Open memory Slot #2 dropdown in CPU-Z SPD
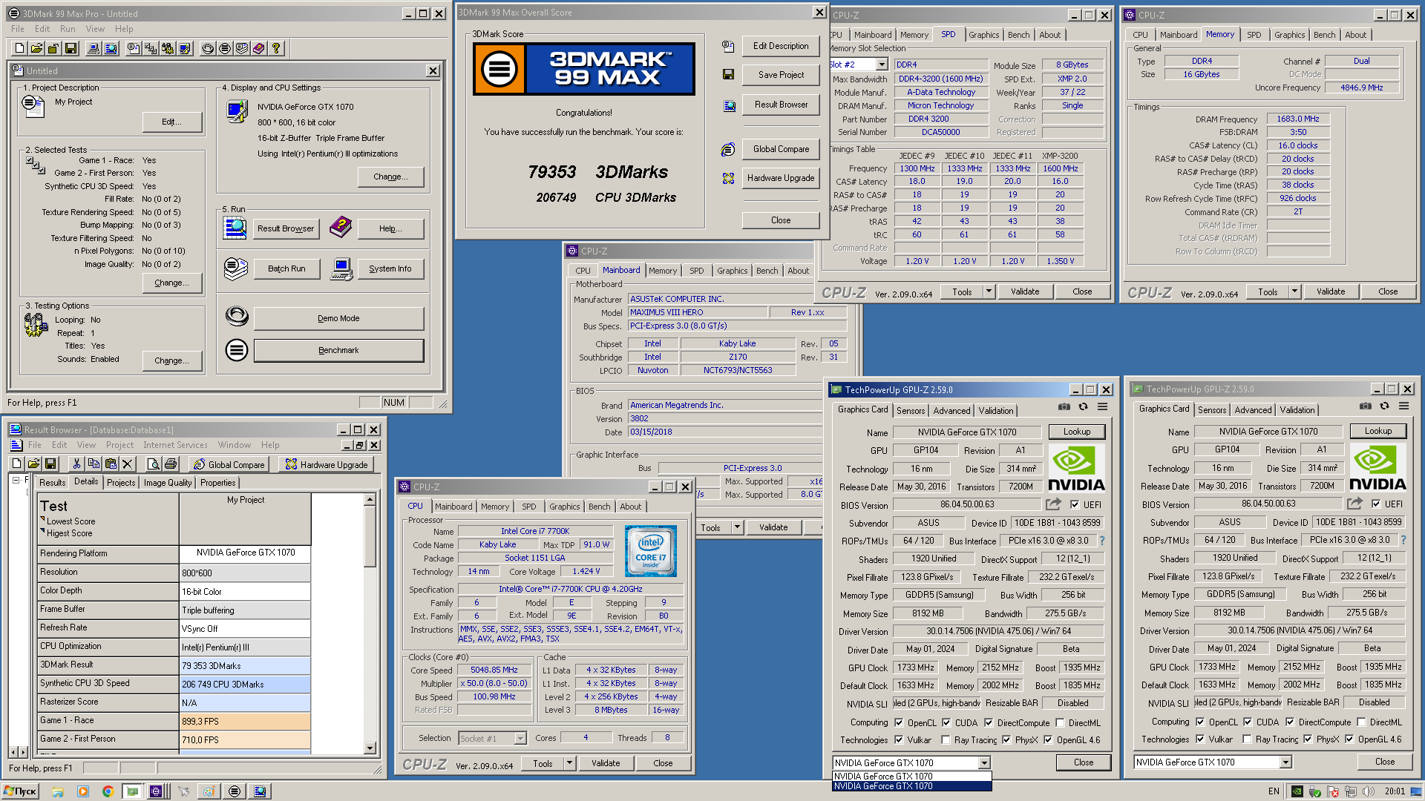 coord(882,65)
